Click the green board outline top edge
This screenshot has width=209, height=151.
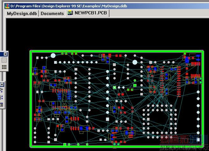(x=117, y=51)
